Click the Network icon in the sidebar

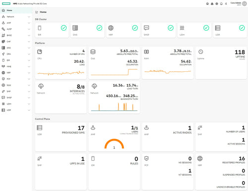[x=3, y=17]
